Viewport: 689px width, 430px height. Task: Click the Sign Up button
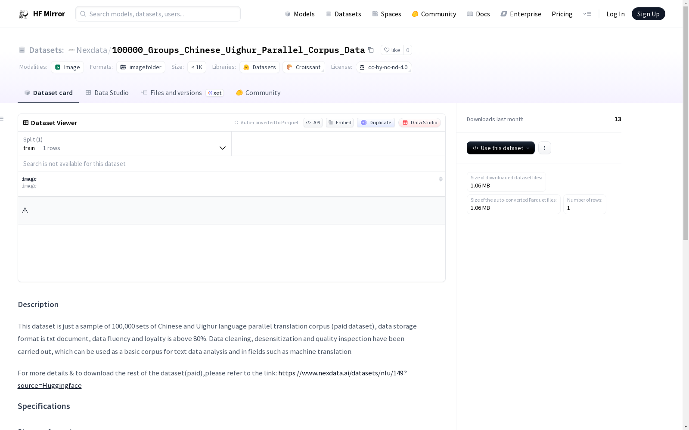[x=648, y=14]
